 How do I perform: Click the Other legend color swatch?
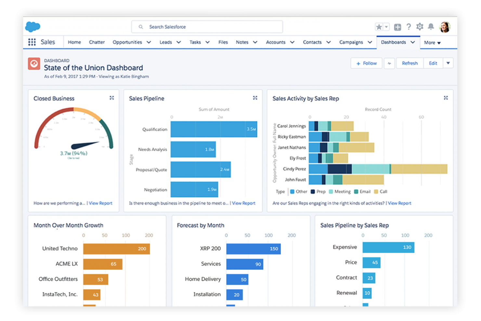(x=292, y=192)
